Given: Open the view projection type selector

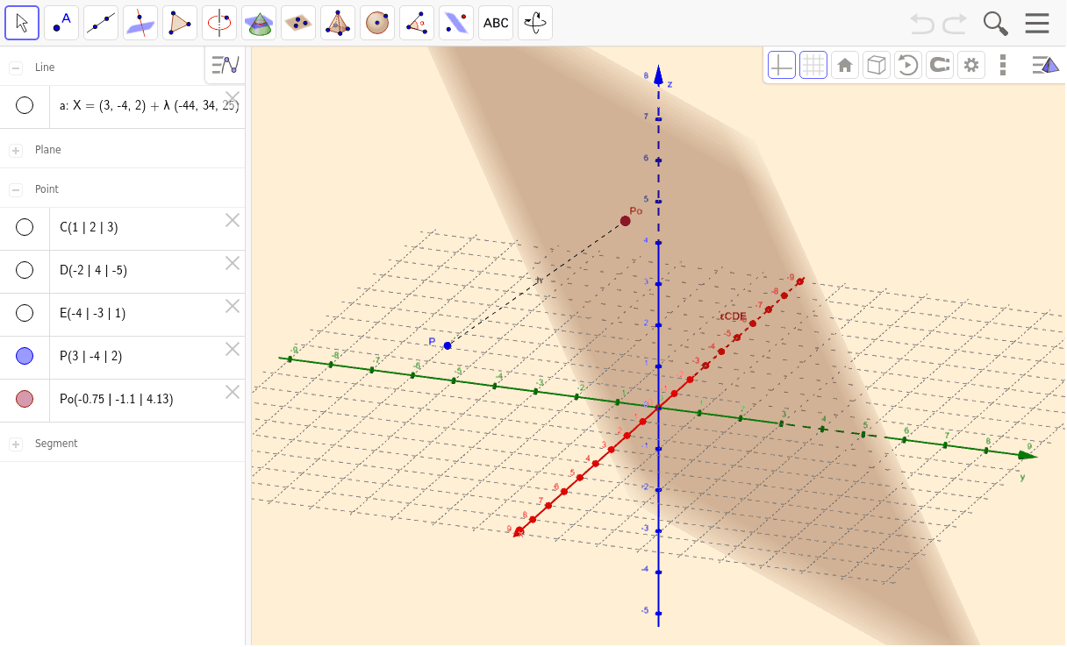Looking at the screenshot, I should pyautogui.click(x=1045, y=65).
